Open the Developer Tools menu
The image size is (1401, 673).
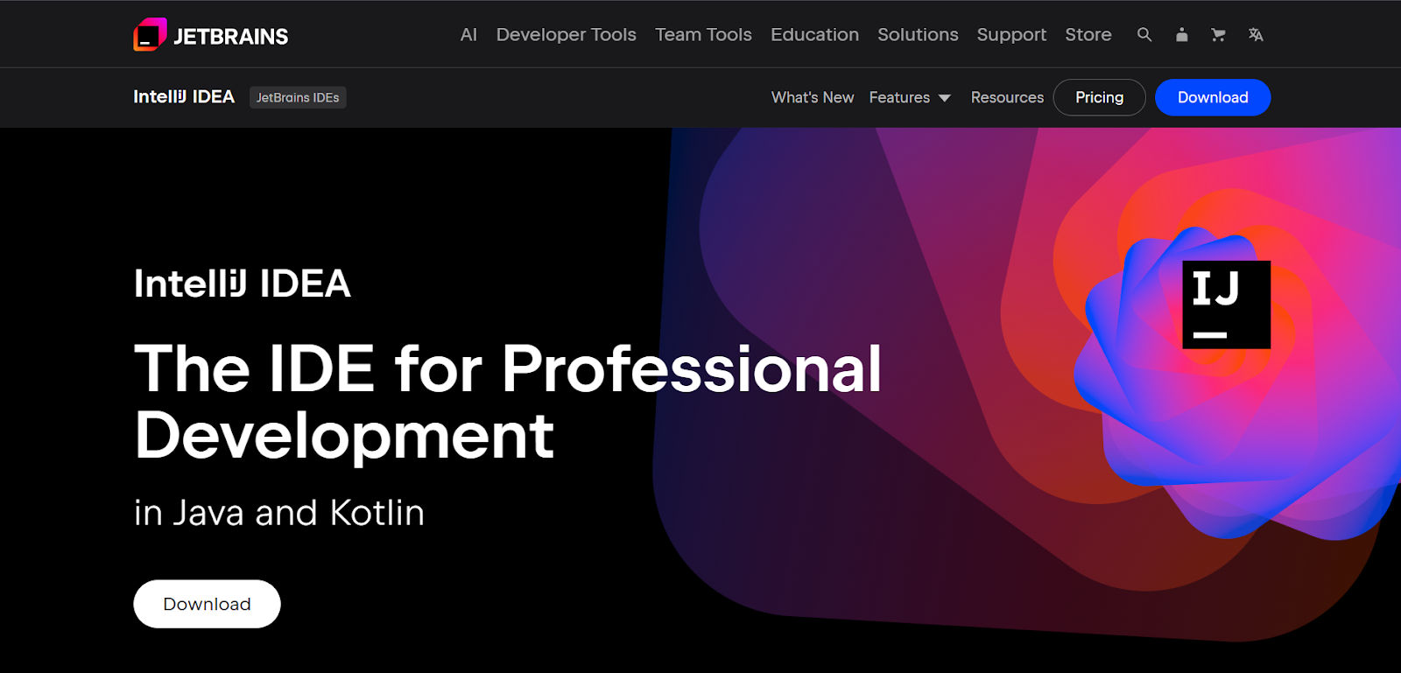click(x=566, y=35)
